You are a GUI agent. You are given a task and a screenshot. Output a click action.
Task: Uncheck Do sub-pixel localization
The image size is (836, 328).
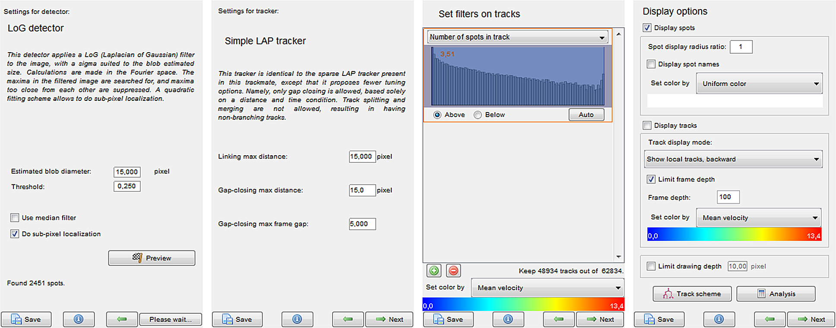(x=15, y=234)
